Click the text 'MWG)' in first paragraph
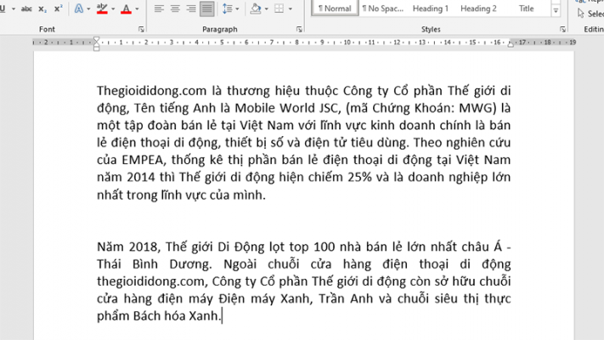Screen dimensions: 604x340 coord(477,108)
